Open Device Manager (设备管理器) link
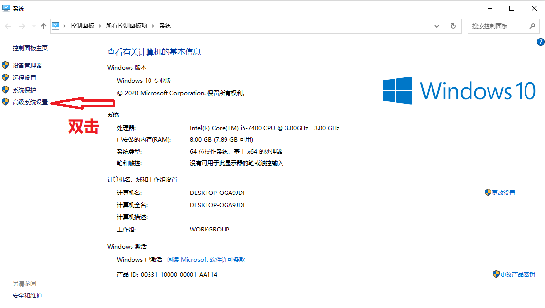545x308 pixels. tap(27, 65)
